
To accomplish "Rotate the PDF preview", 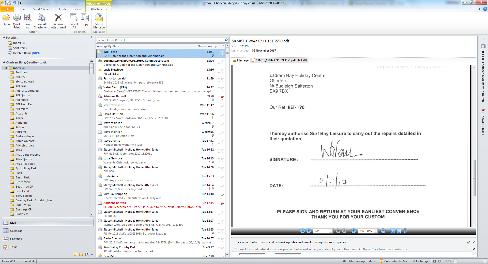I will 405,231.
